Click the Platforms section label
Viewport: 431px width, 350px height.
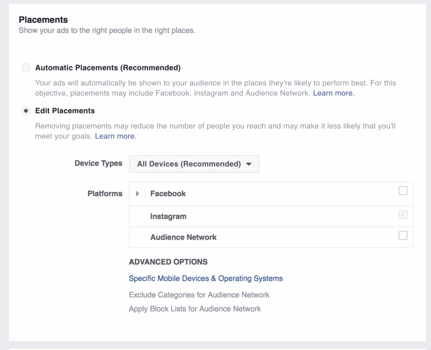pyautogui.click(x=105, y=193)
